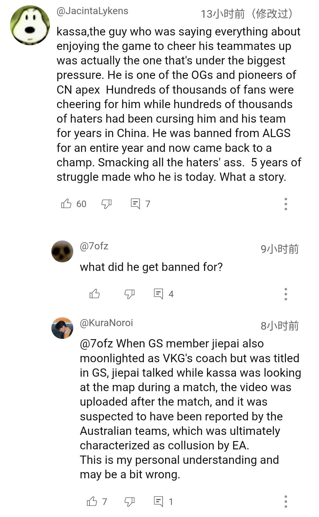Image resolution: width=319 pixels, height=517 pixels.
Task: Visit the @KuraNoroi username link
Action: (106, 323)
